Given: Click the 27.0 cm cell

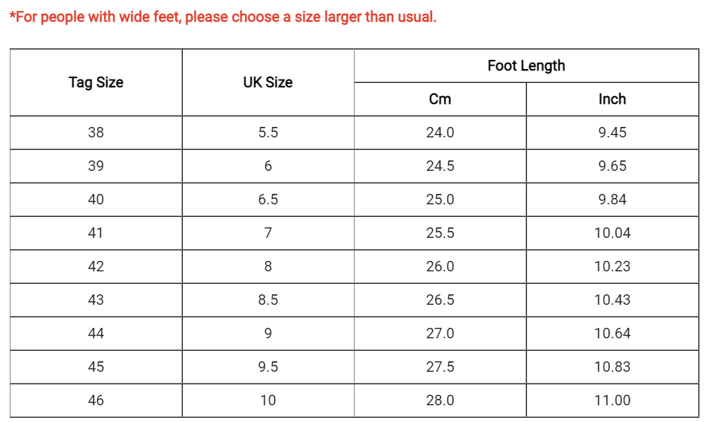Looking at the screenshot, I should [x=440, y=333].
